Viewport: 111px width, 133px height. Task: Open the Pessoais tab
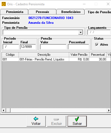(x=42, y=12)
